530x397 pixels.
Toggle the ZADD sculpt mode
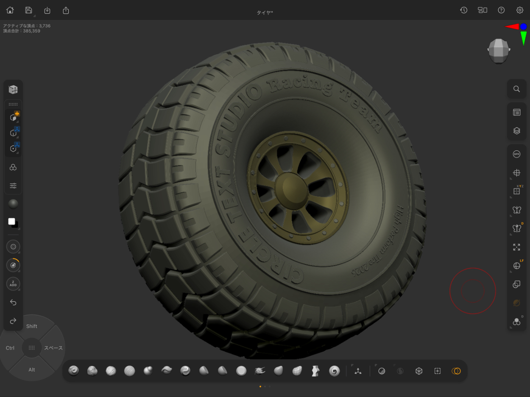[13, 284]
